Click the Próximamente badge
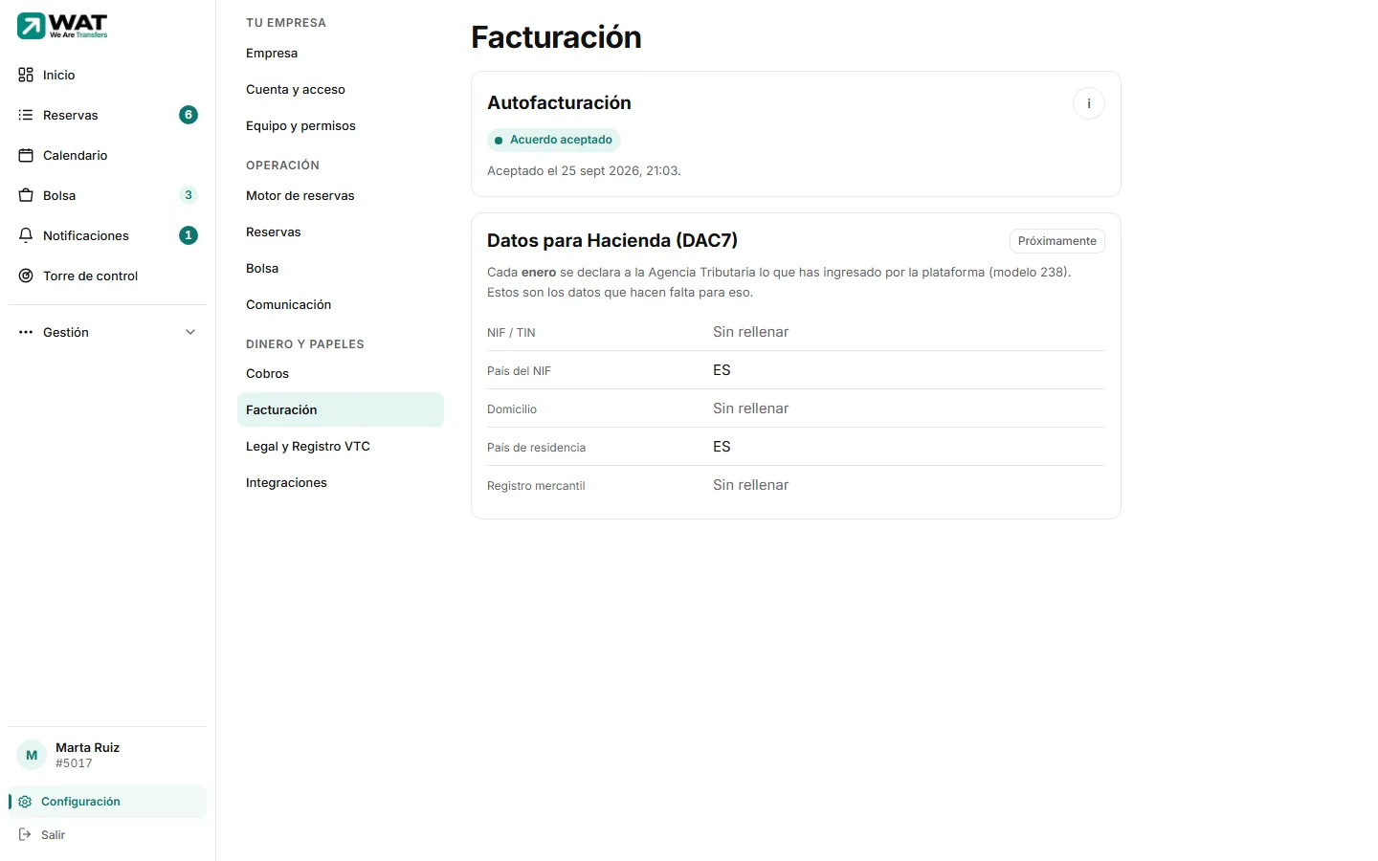 point(1057,241)
